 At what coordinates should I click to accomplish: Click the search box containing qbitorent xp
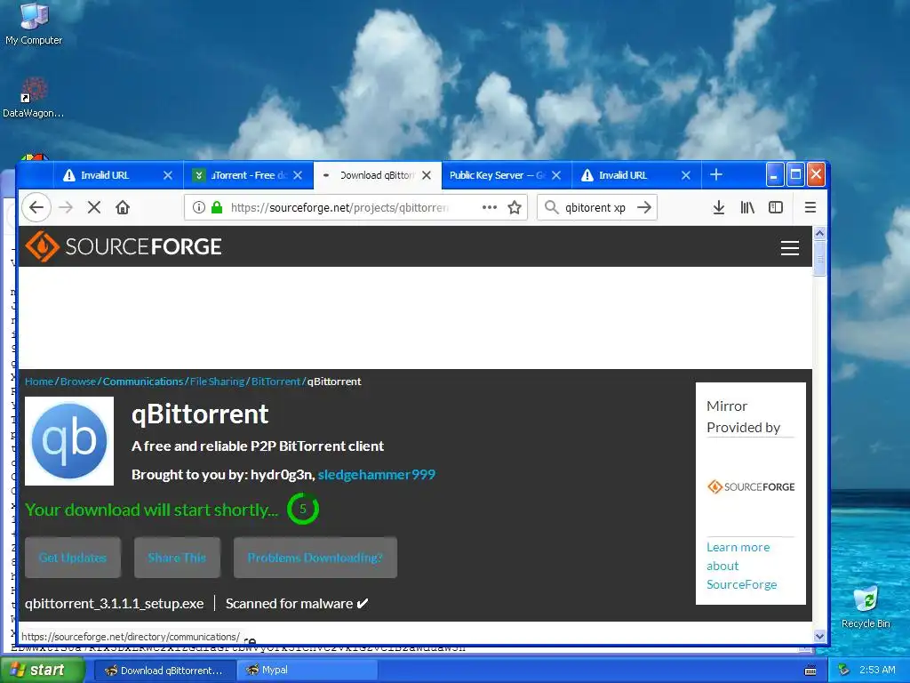pos(595,207)
